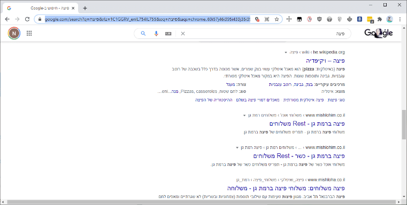The width and height of the screenshot is (407, 205).
Task: Click the בצק ingredient link
Action: click(x=309, y=84)
